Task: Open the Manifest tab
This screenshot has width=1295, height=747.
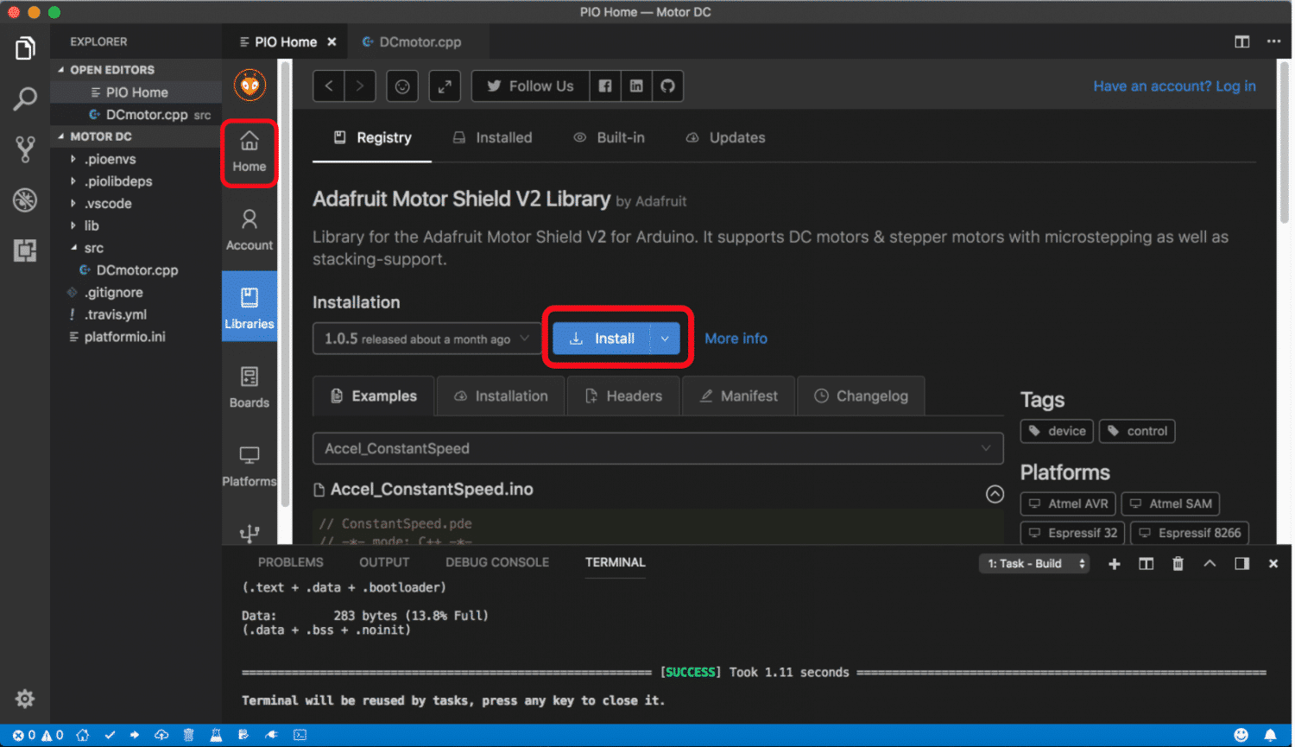Action: 738,396
